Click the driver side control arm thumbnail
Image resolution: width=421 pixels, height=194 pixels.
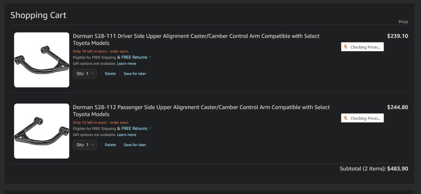click(x=41, y=60)
